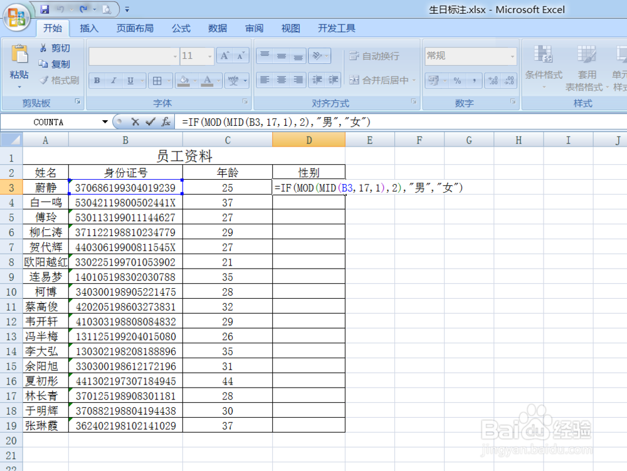Viewport: 627px width, 471px height.
Task: Decrease font size with the small A
Action: pyautogui.click(x=241, y=56)
